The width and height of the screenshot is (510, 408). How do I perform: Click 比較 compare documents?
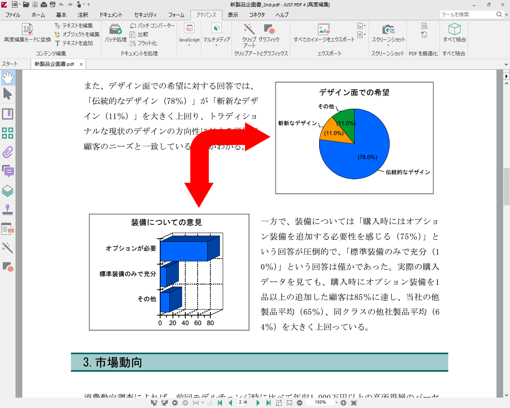(139, 34)
